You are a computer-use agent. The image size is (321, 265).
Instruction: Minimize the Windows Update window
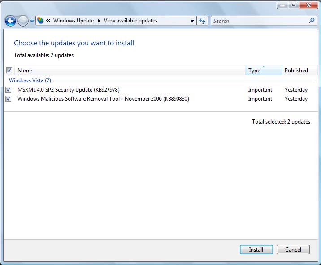282,5
